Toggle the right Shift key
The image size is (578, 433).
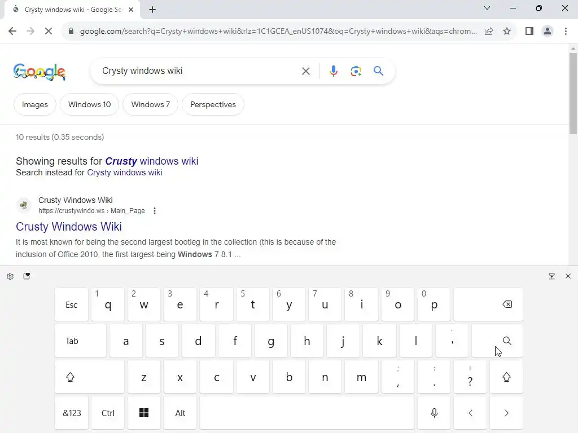pos(506,377)
